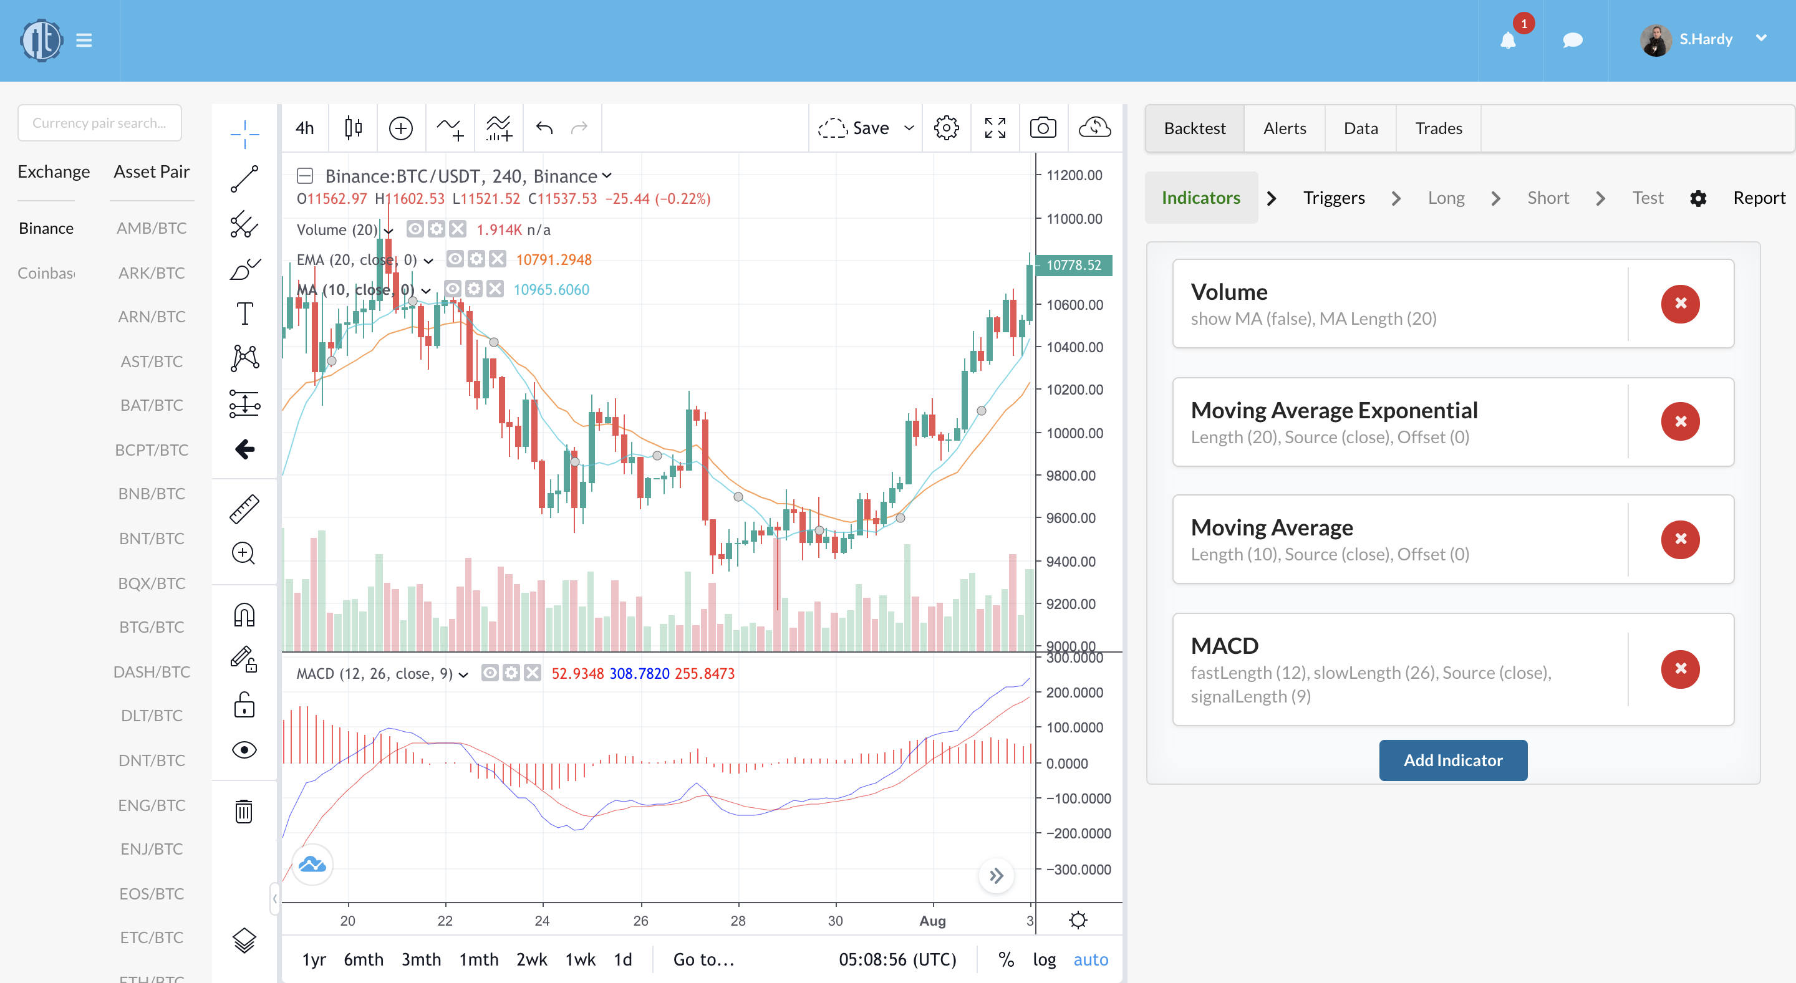Activate the zoom in tool
This screenshot has width=1796, height=983.
(244, 554)
